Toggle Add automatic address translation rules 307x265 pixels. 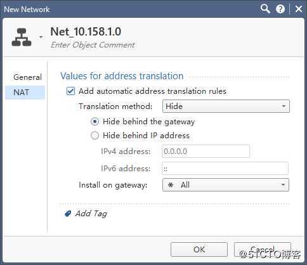pos(70,91)
